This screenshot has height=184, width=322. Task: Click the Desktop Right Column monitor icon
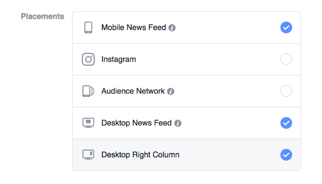coord(88,154)
